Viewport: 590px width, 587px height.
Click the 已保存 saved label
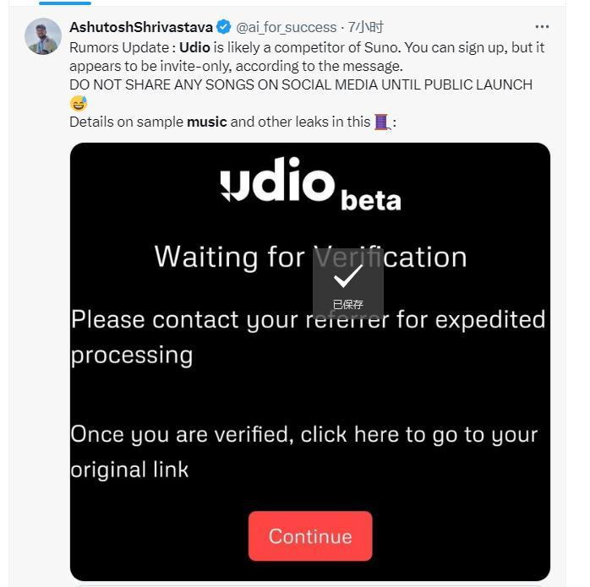pos(347,305)
